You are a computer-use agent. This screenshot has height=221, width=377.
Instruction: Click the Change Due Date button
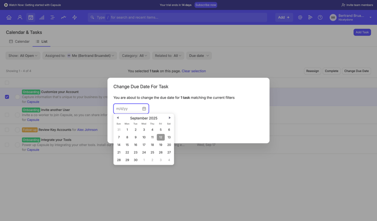coord(356,71)
